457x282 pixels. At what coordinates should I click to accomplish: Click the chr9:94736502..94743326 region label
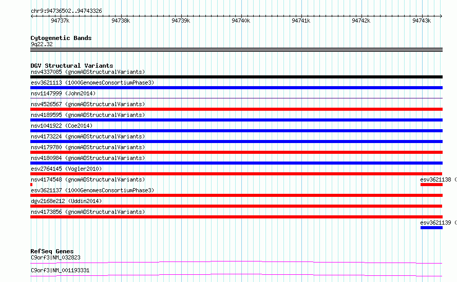pos(66,11)
